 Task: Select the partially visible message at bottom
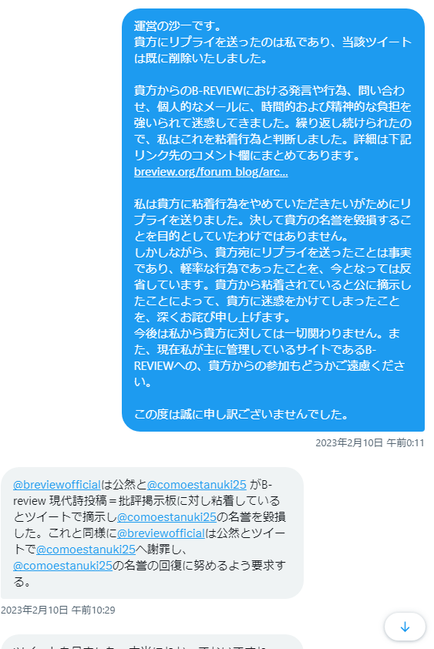(152, 641)
